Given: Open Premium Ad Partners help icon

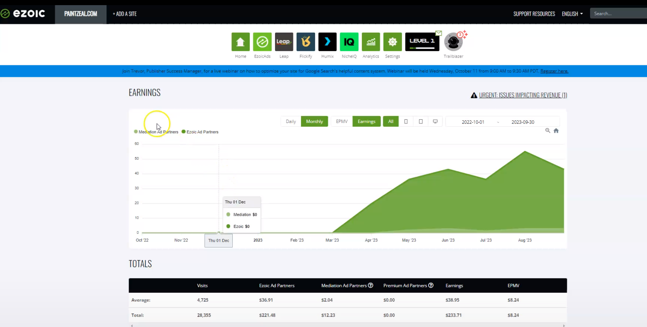Looking at the screenshot, I should (x=431, y=285).
